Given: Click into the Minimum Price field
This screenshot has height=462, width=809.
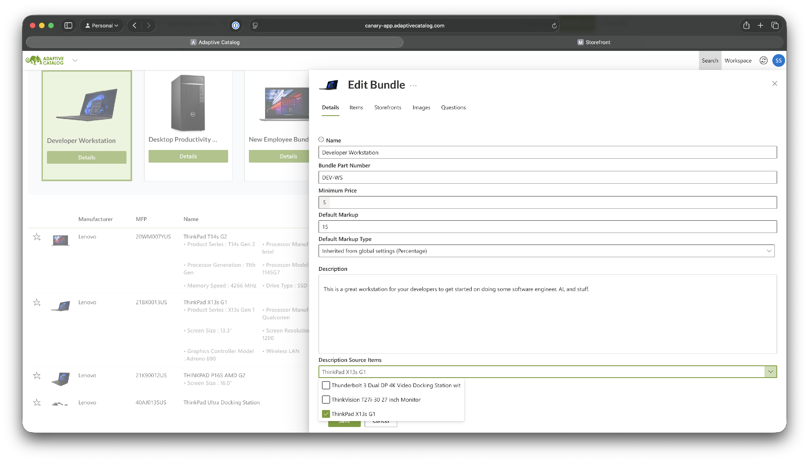Looking at the screenshot, I should pos(553,202).
